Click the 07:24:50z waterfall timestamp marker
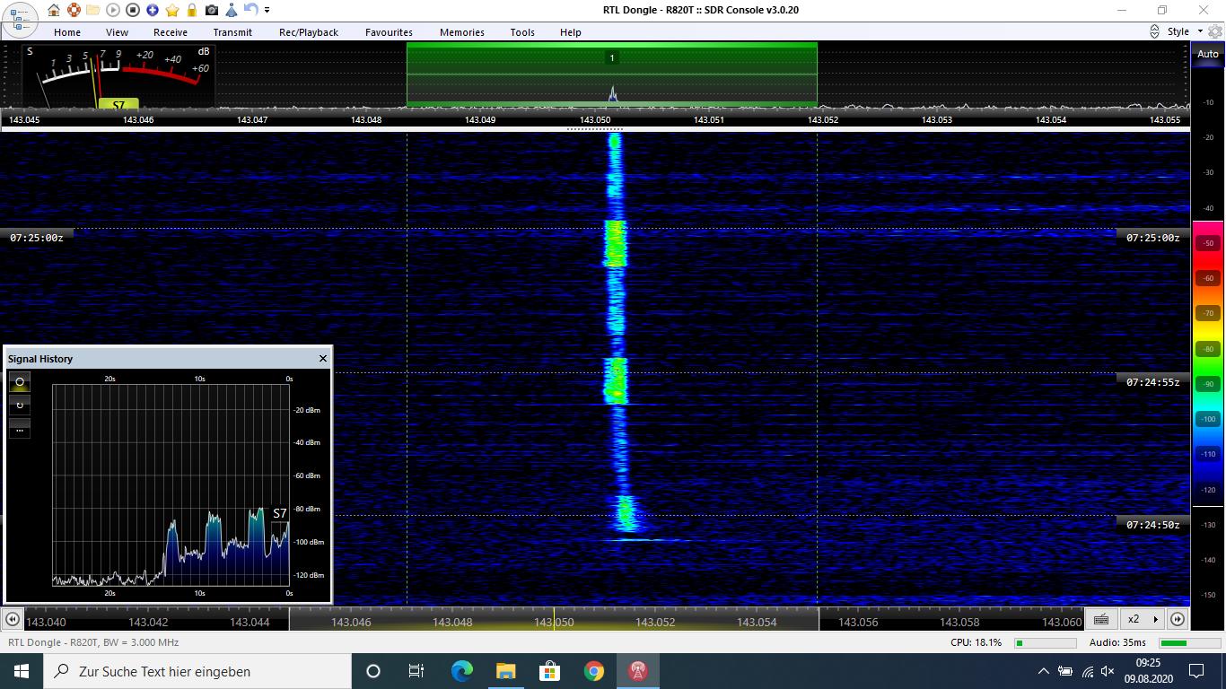1226x689 pixels. 1152,525
